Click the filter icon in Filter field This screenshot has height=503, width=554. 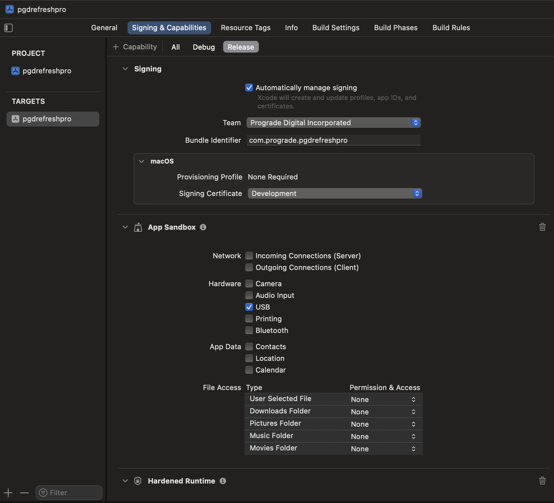43,493
